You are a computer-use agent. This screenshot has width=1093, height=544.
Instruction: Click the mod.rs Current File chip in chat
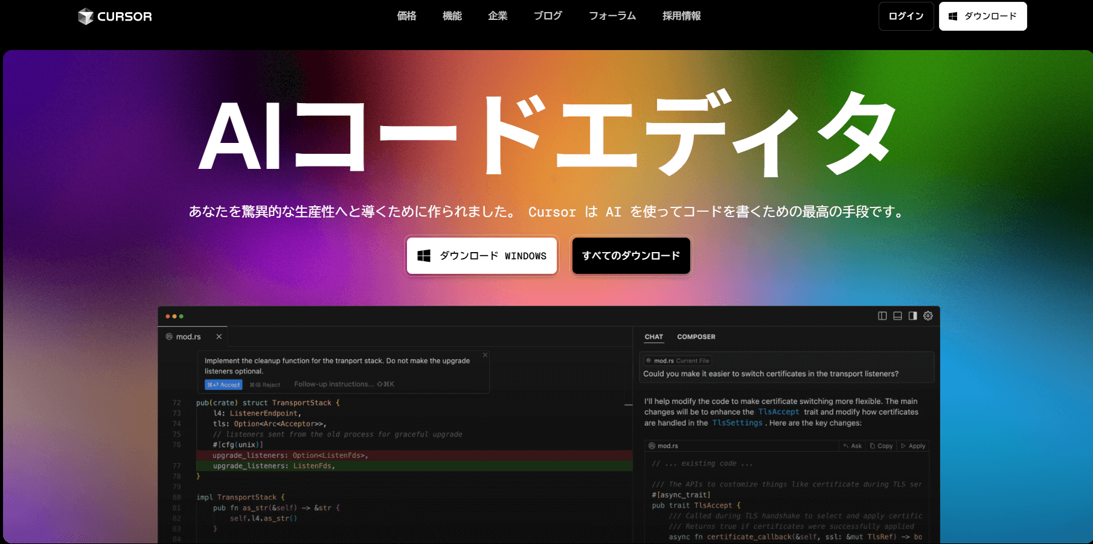[x=678, y=361]
